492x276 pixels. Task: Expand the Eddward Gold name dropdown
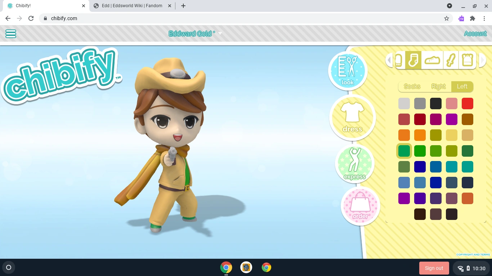point(220,33)
